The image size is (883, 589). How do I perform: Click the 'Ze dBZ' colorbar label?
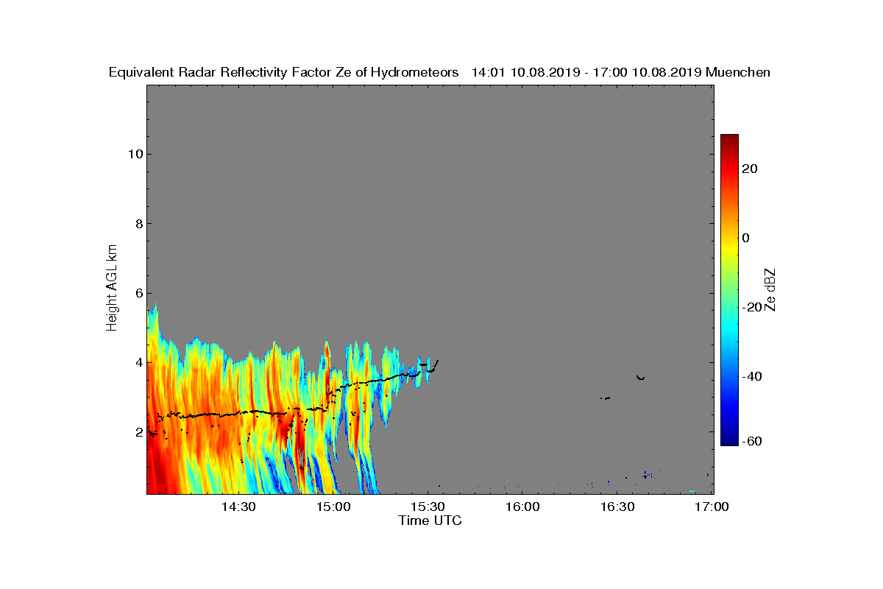point(770,289)
